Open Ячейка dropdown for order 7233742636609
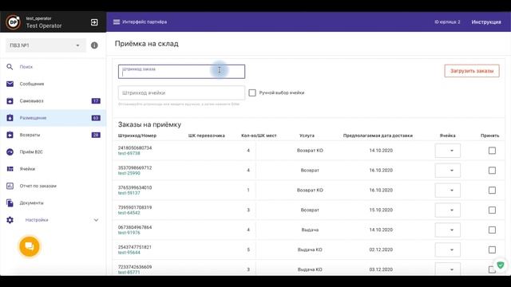Image resolution: width=511 pixels, height=287 pixels. coord(447,269)
